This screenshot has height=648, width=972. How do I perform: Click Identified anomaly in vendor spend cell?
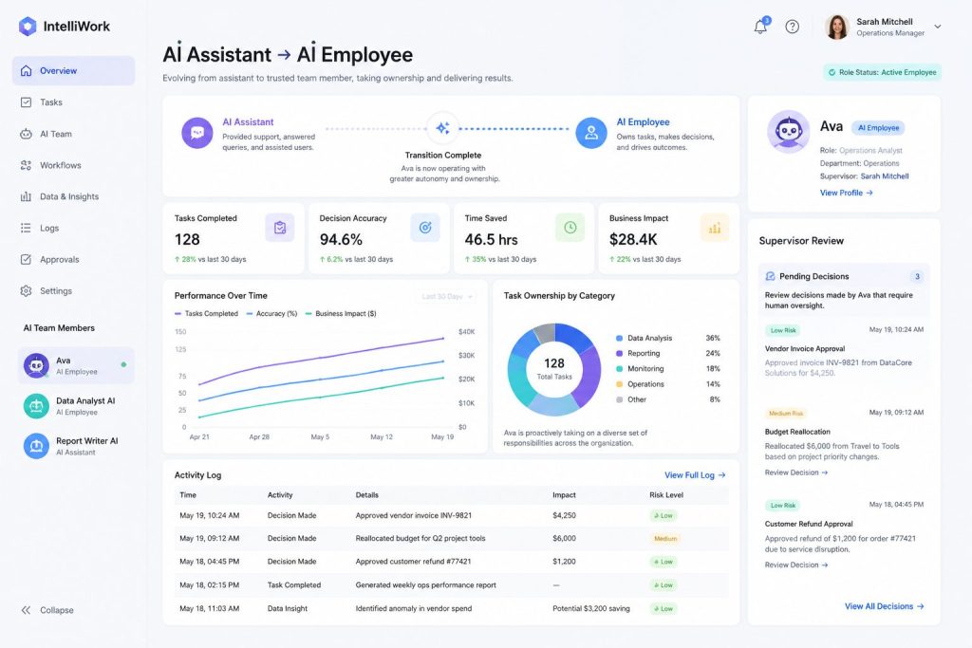[x=414, y=608]
